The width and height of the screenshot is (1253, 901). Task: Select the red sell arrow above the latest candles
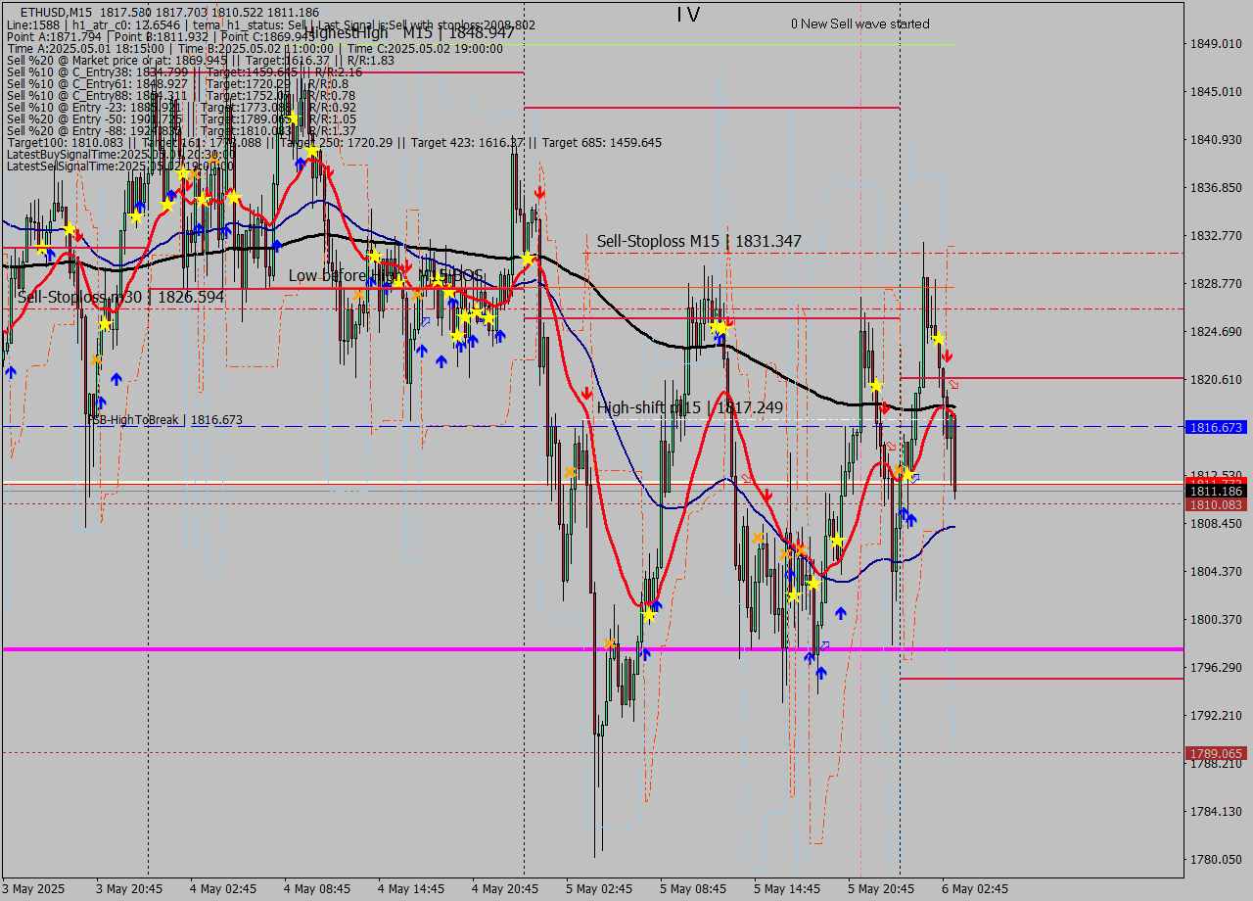coord(948,356)
